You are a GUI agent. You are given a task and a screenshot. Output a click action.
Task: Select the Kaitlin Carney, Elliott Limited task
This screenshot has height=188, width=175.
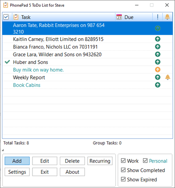87,39
